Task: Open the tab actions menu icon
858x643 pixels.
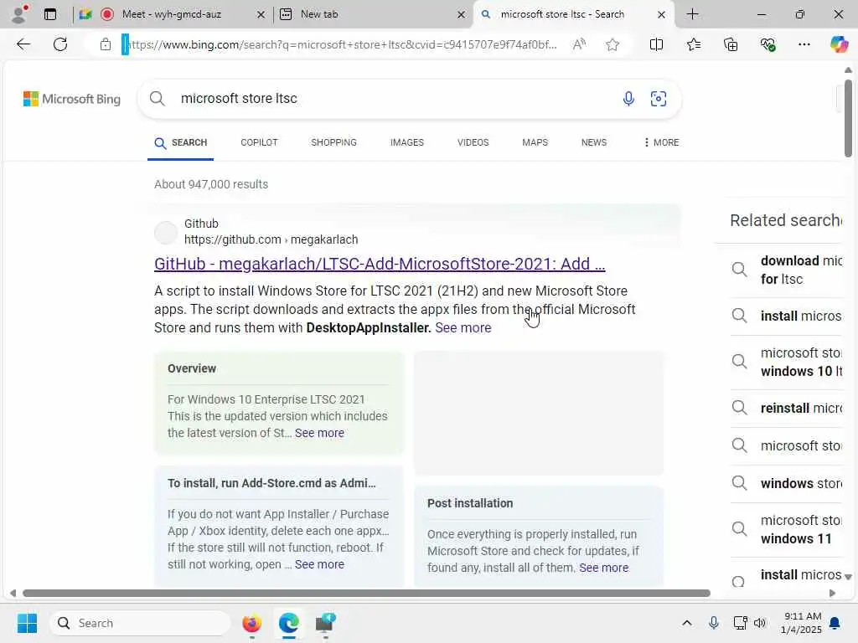Action: tap(50, 14)
